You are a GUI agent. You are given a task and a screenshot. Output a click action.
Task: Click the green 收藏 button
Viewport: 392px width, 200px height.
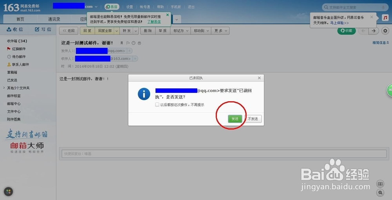[347, 31]
